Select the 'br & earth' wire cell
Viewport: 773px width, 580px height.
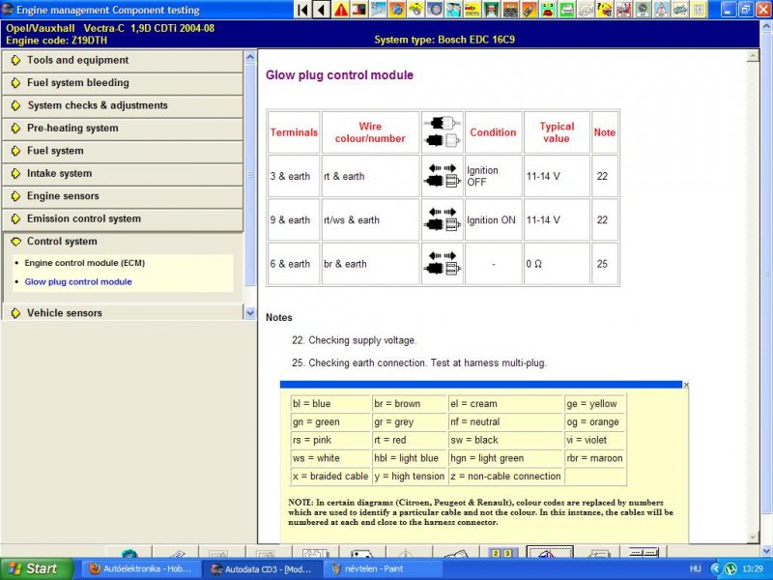tap(370, 264)
